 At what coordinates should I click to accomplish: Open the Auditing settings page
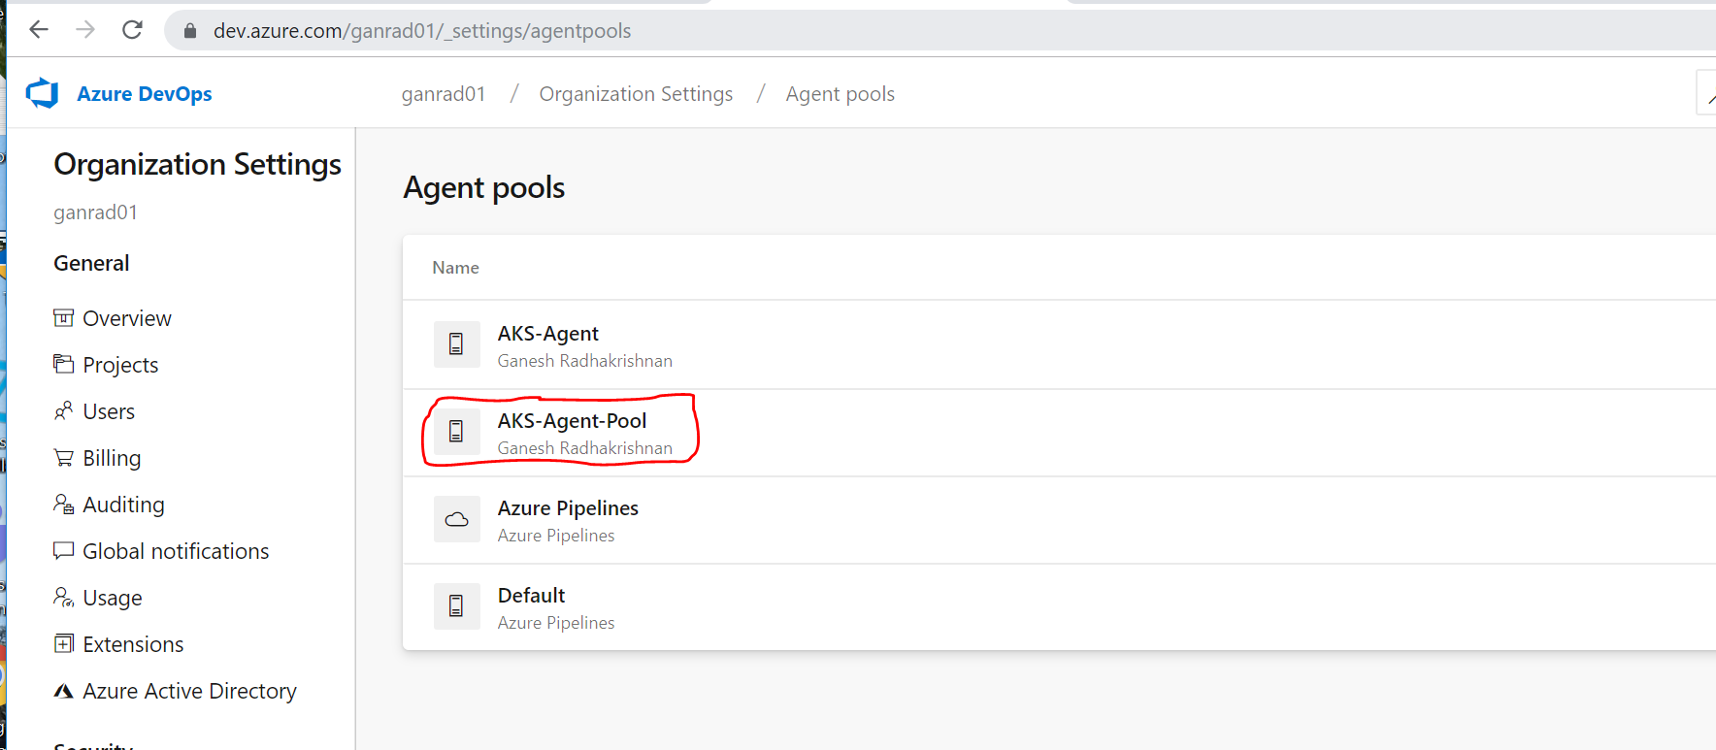click(x=124, y=505)
